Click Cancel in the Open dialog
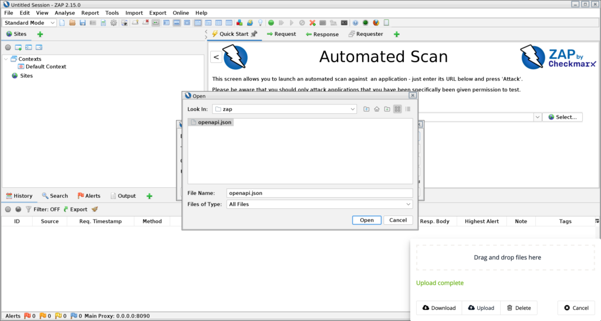Screen dimensions: 601x321 [x=398, y=220]
